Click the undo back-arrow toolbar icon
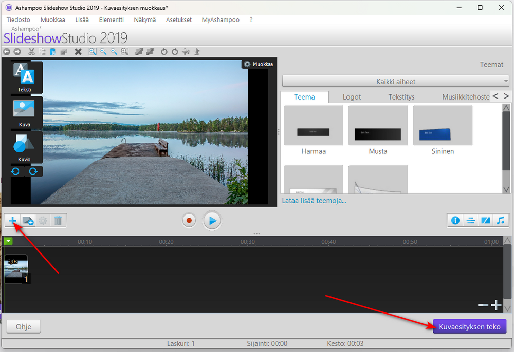This screenshot has width=514, height=352. [7, 52]
